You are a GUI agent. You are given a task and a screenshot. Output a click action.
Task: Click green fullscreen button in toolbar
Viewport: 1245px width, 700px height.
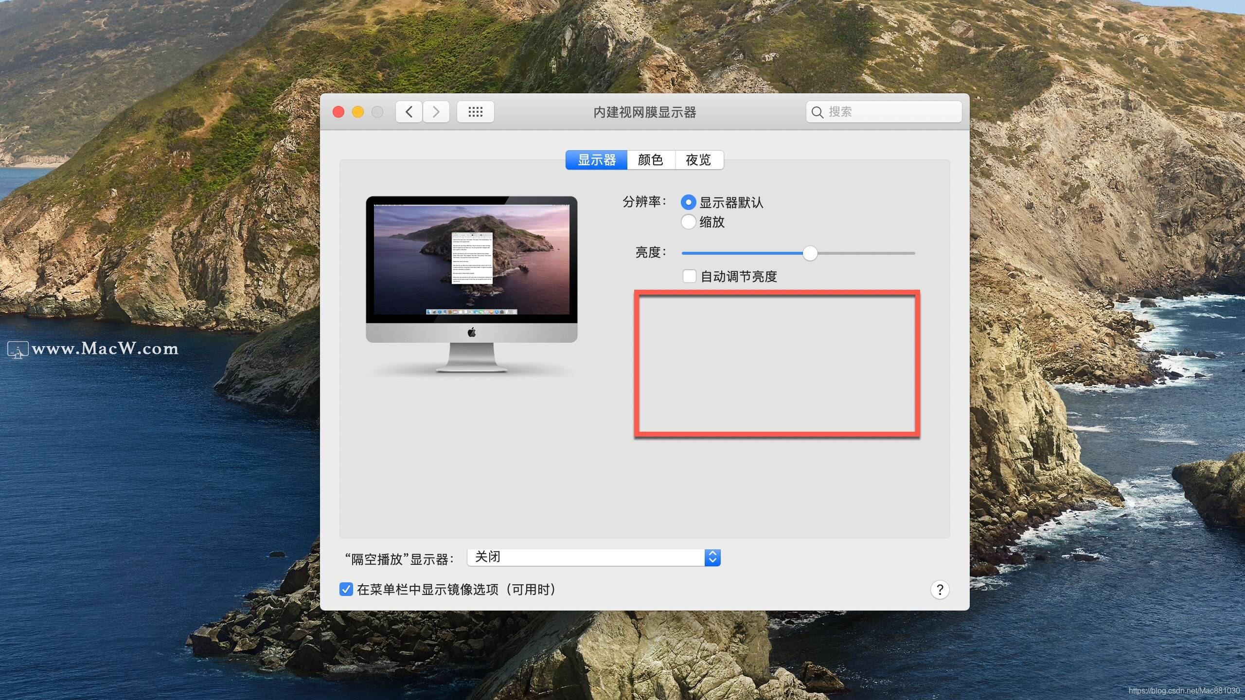pos(377,112)
